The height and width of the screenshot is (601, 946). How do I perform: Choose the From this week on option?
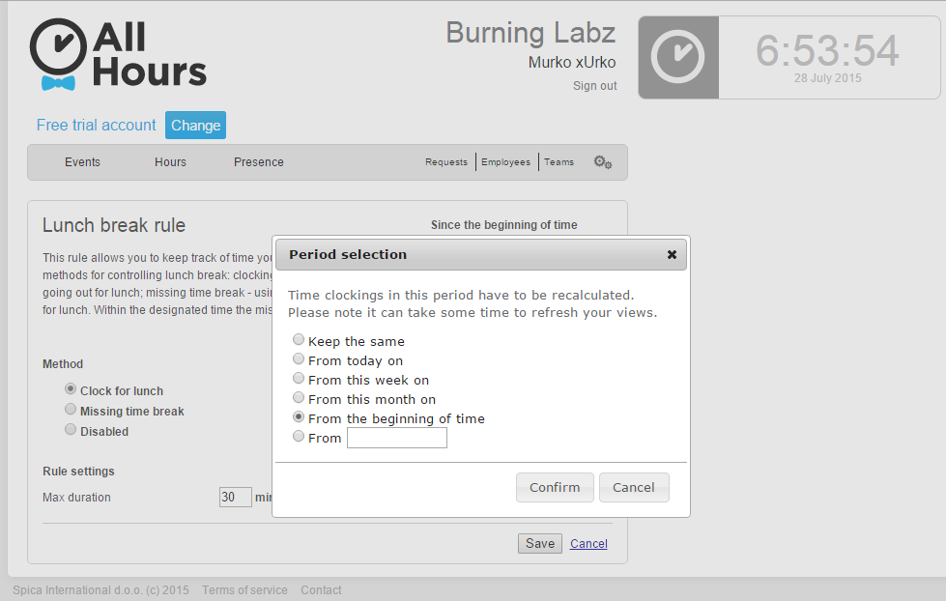coord(300,379)
